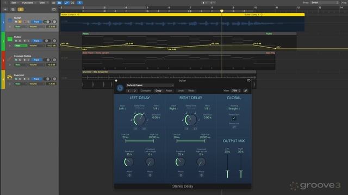Click the catch playhead toolbar icon
Image resolution: width=348 pixels, height=195 pixels.
[80, 3]
